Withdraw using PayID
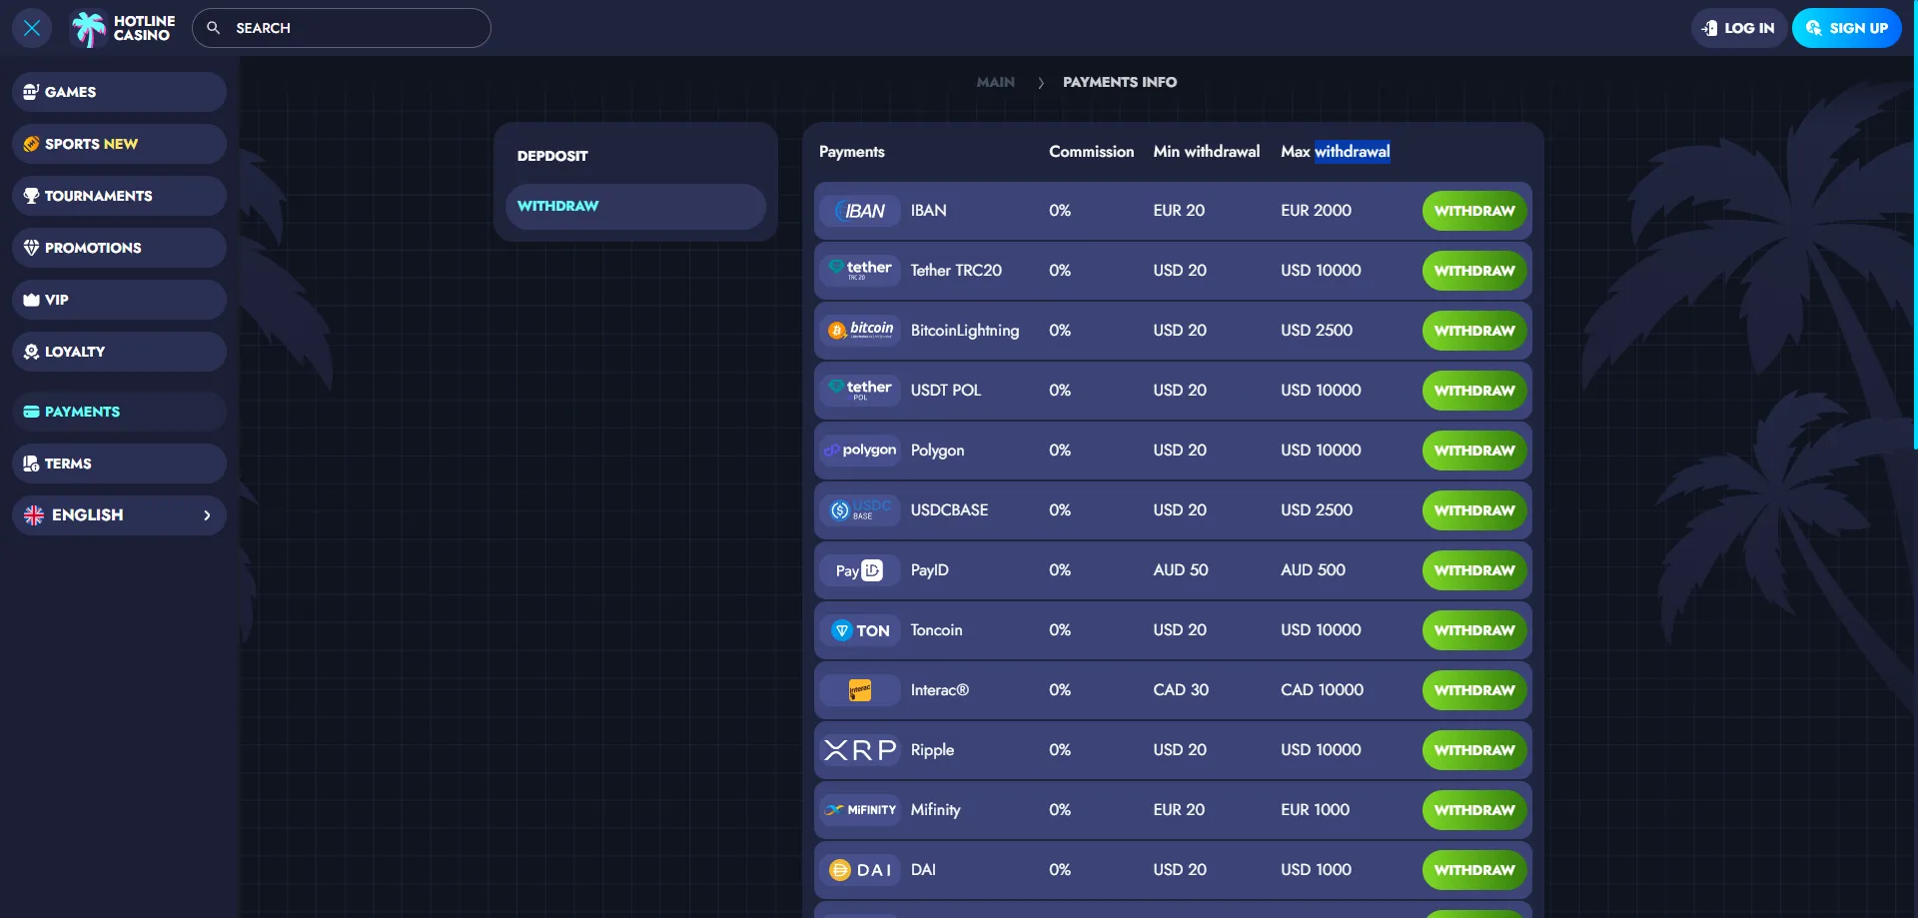 click(x=1474, y=570)
